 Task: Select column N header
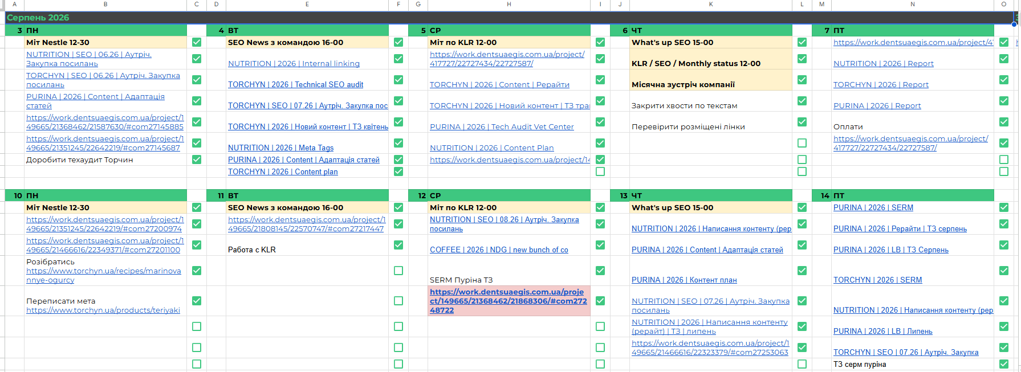click(x=913, y=4)
